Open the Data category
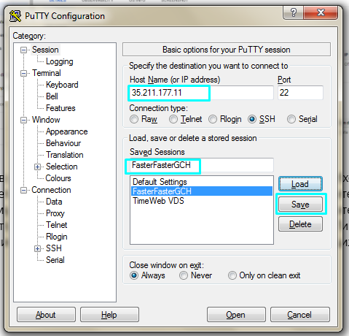 click(x=54, y=202)
